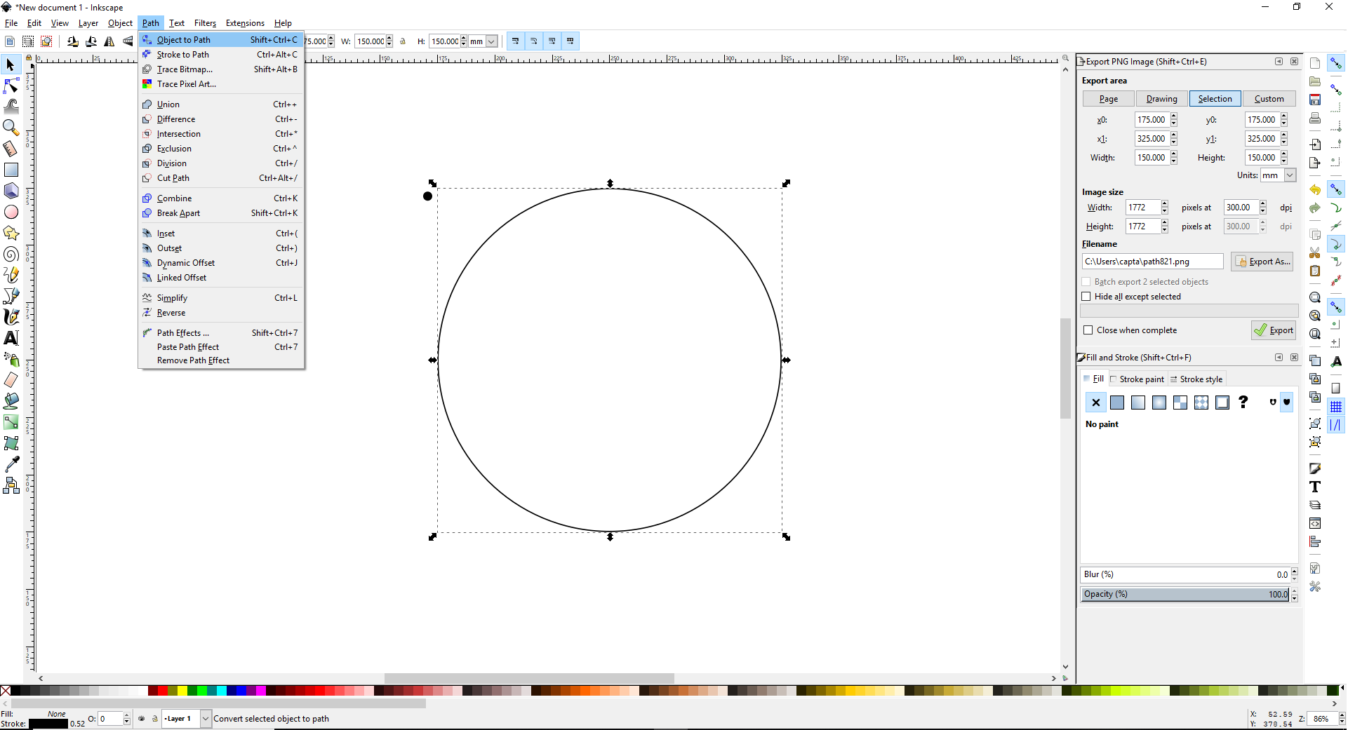Click the Flip horizontal icon in toolbar
Image resolution: width=1348 pixels, height=730 pixels.
pos(109,41)
